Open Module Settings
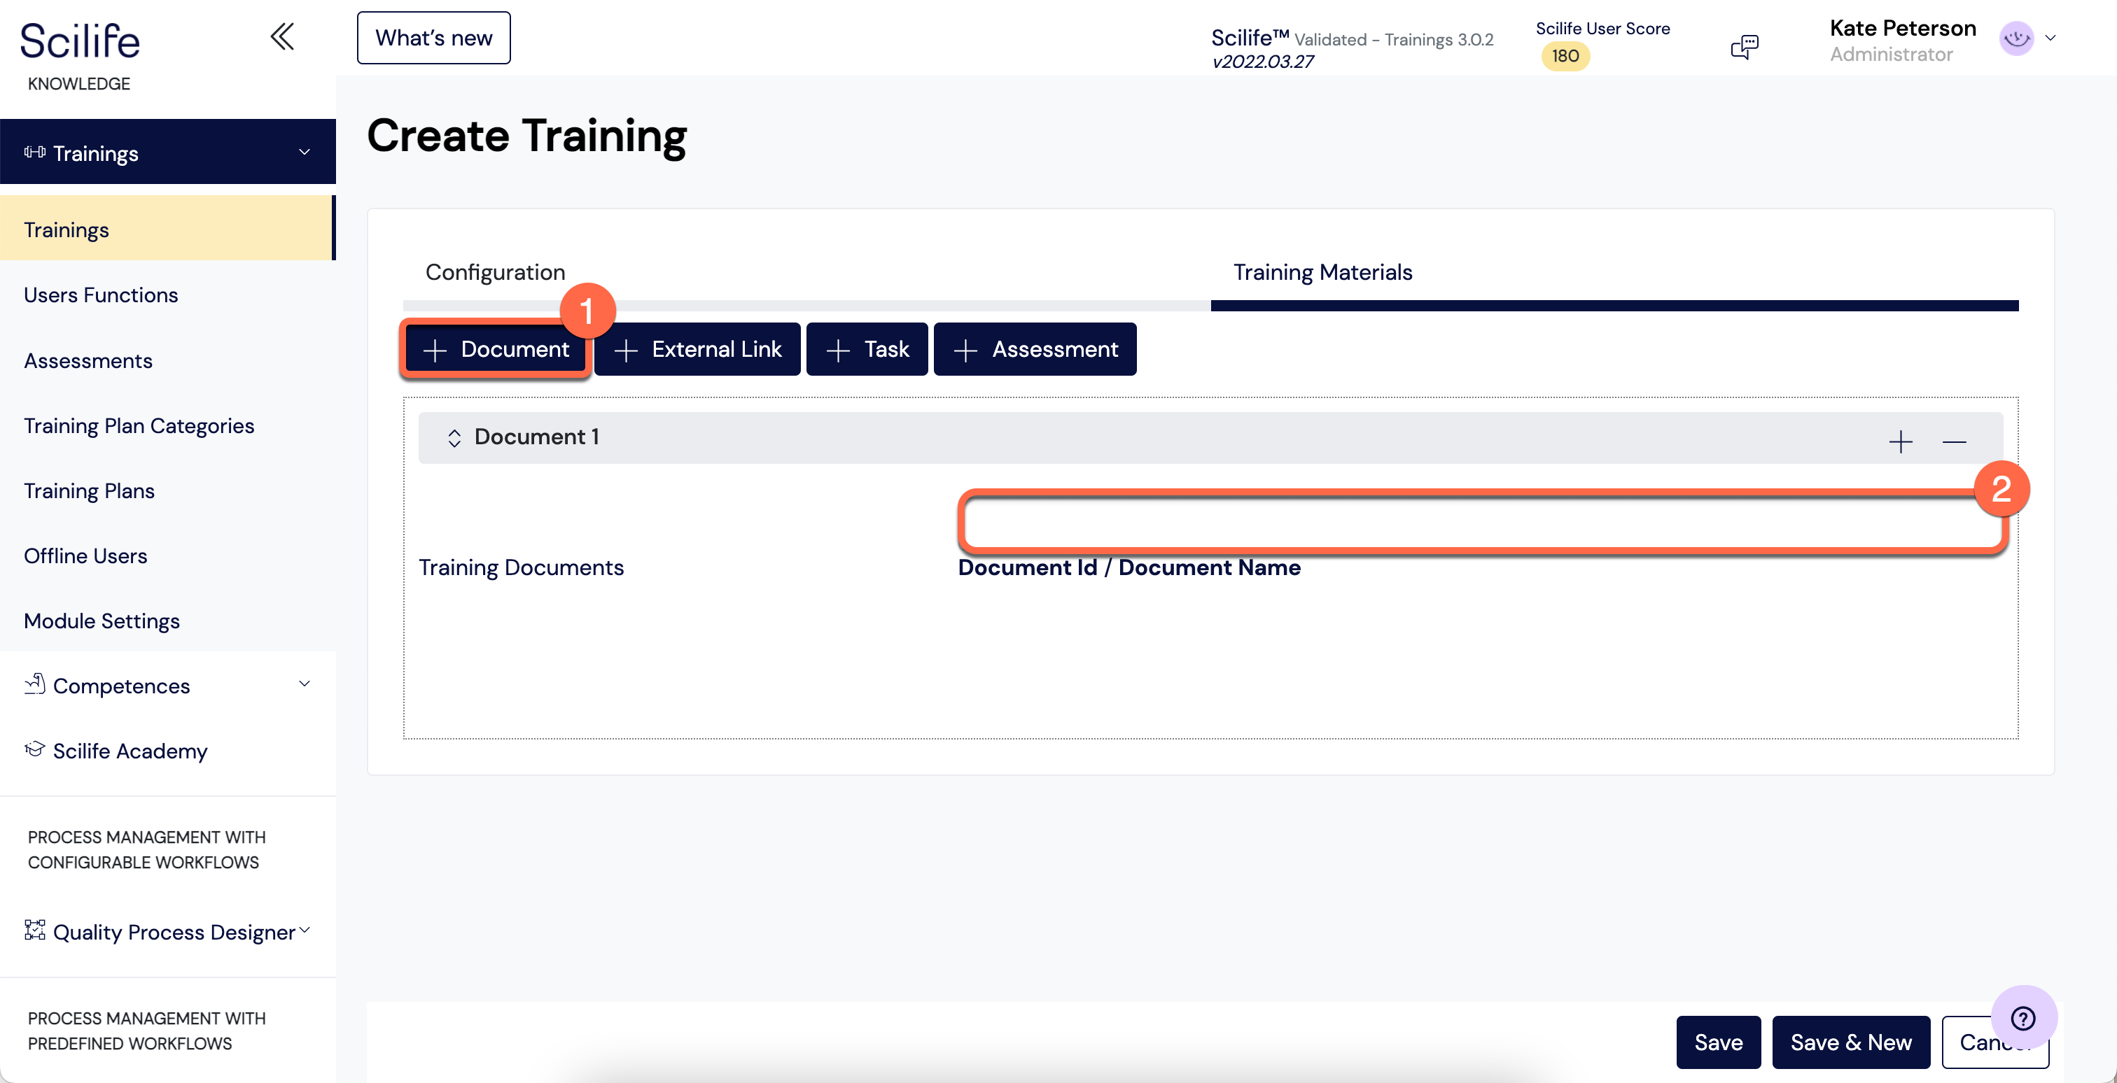This screenshot has height=1083, width=2117. point(102,621)
